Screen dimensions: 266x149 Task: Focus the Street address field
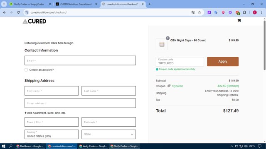click(x=80, y=103)
